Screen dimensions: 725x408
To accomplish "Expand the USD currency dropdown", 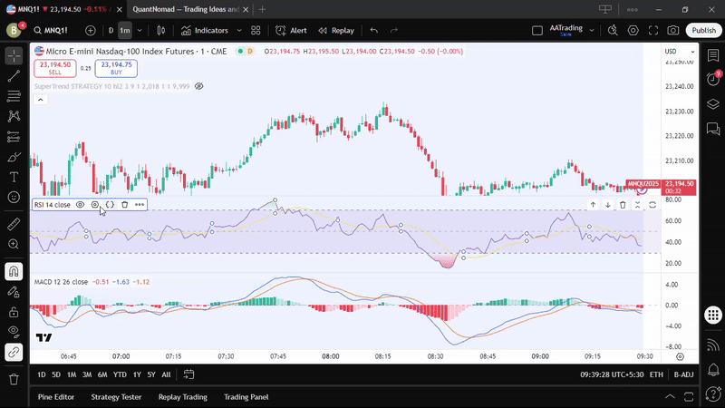I will (680, 52).
